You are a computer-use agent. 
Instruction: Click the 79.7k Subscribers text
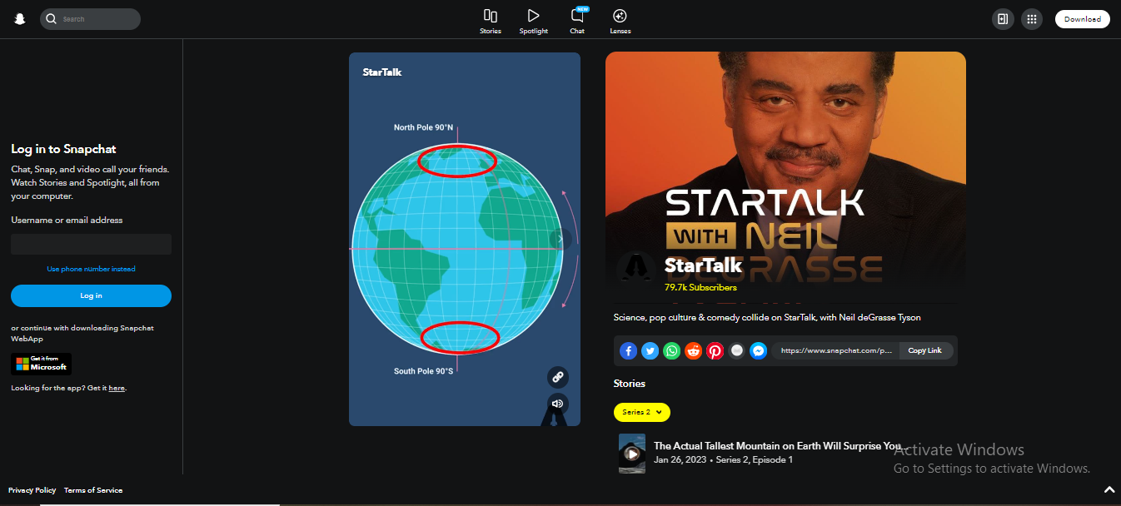pyautogui.click(x=700, y=287)
